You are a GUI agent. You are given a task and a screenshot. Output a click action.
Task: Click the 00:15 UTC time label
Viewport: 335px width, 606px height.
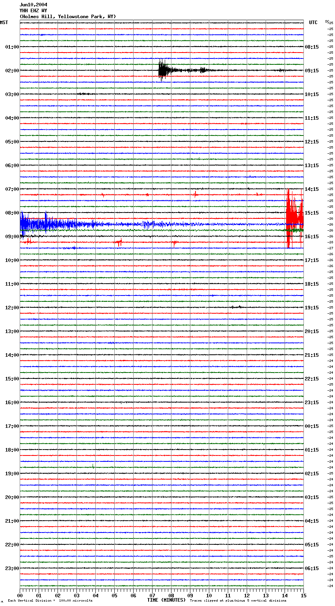312,426
